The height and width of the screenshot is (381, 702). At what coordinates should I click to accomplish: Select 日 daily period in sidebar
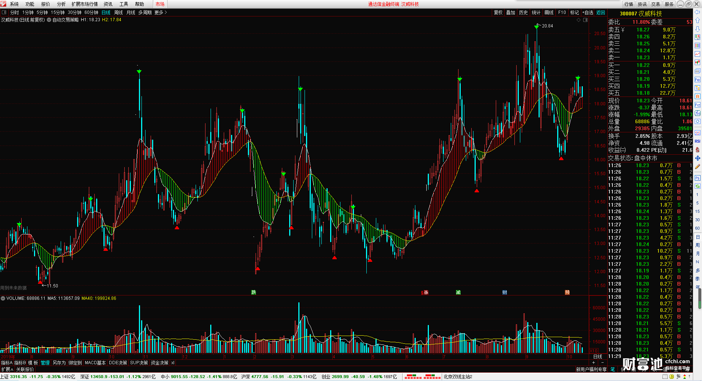698,237
